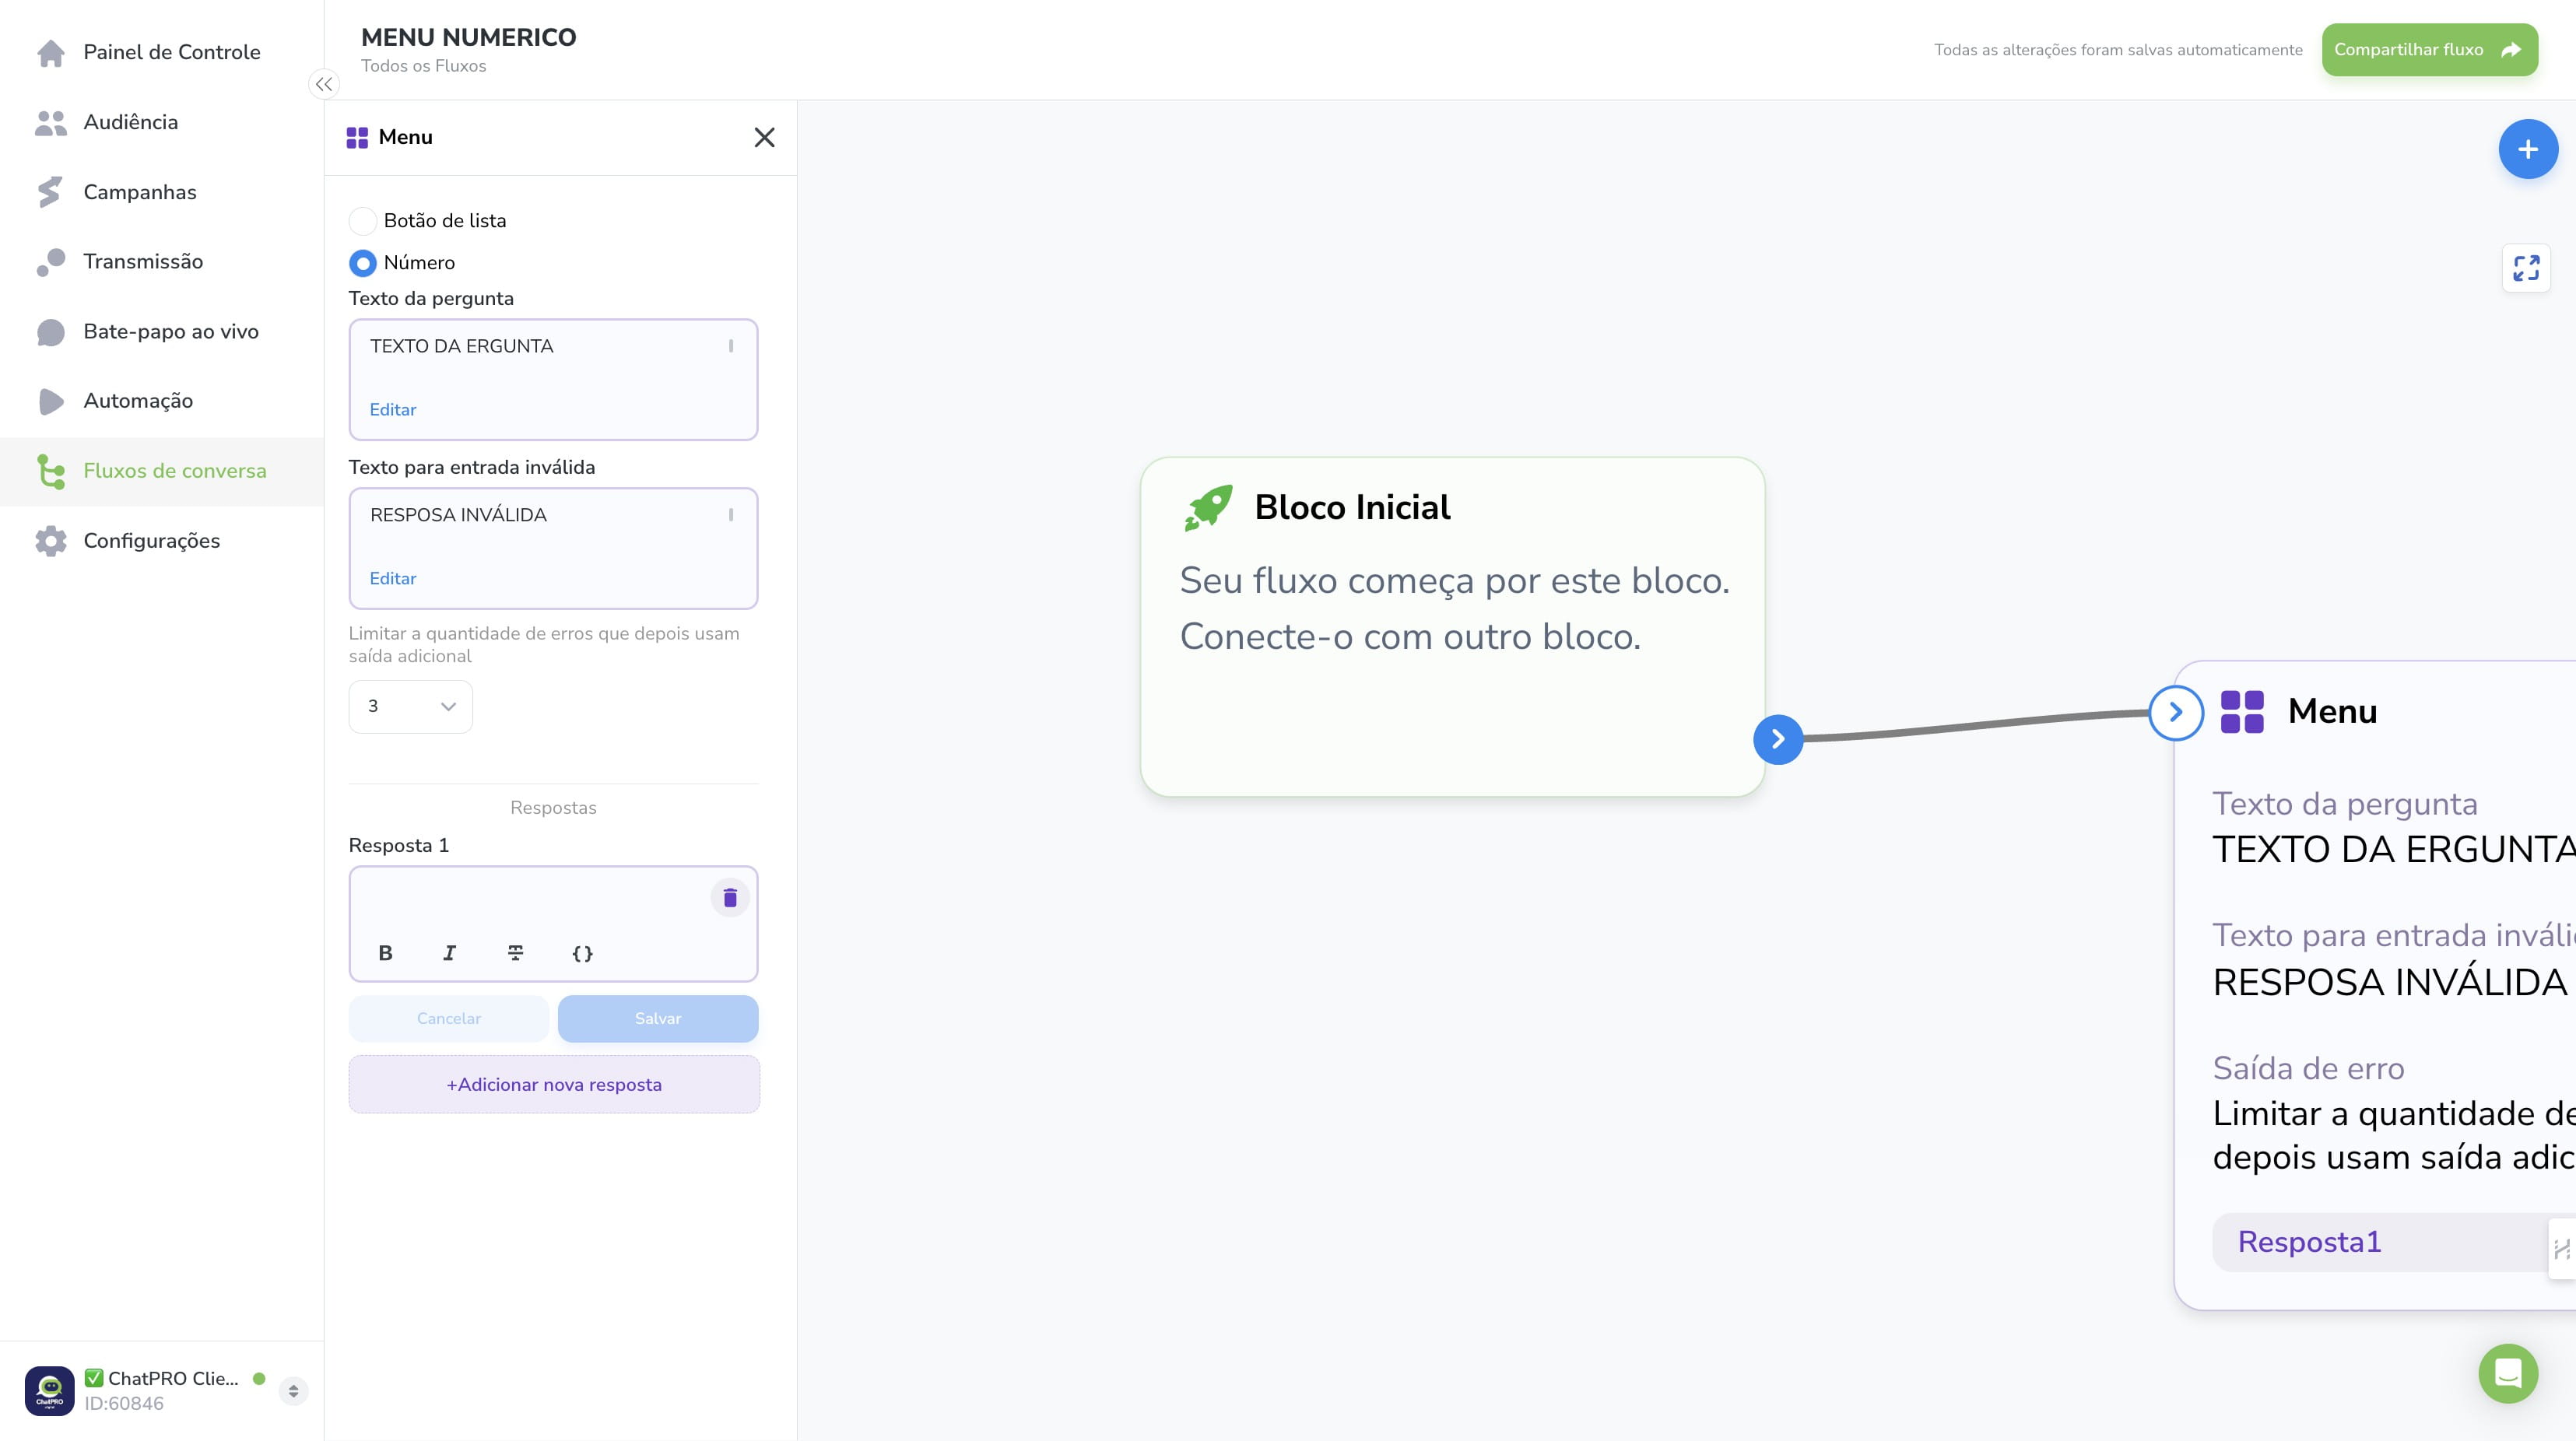Click the bold formatting icon in Resposta 1
Viewport: 2576px width, 1441px height.
[385, 953]
